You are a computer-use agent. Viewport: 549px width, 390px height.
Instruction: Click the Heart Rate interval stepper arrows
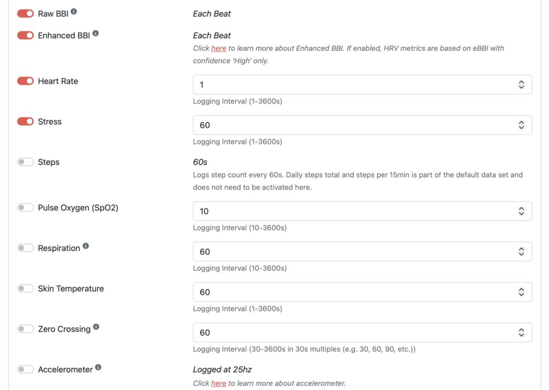pos(521,85)
